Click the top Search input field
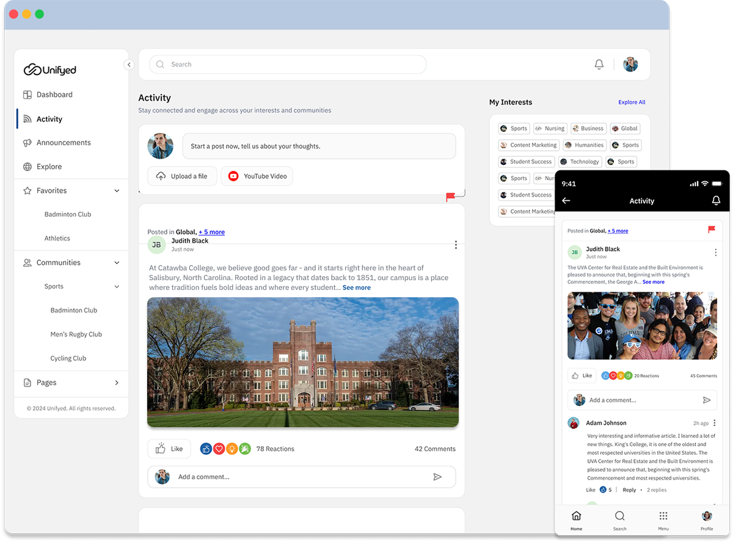 pyautogui.click(x=287, y=65)
